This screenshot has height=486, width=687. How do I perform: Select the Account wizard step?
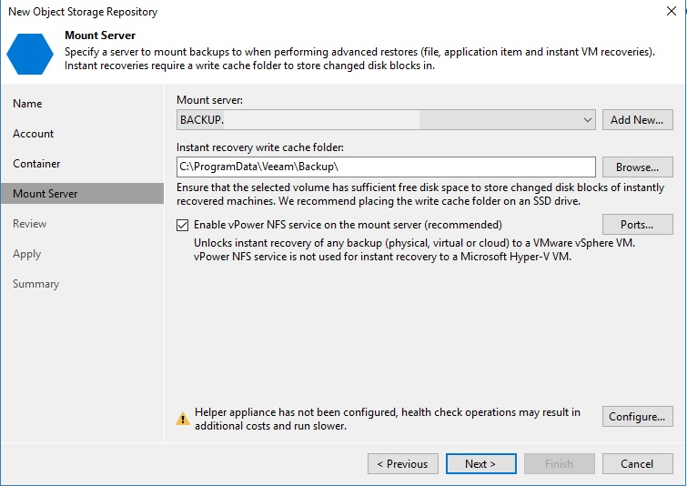click(34, 134)
